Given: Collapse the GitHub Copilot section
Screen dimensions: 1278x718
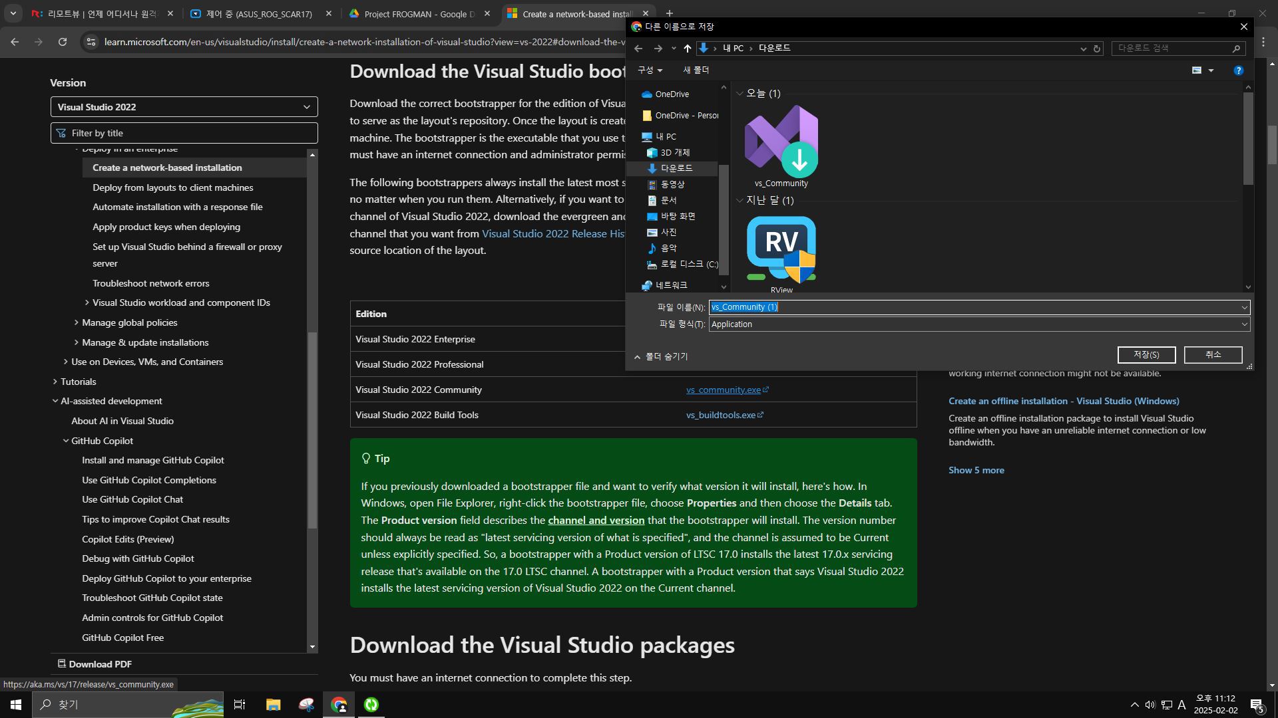Looking at the screenshot, I should [66, 441].
